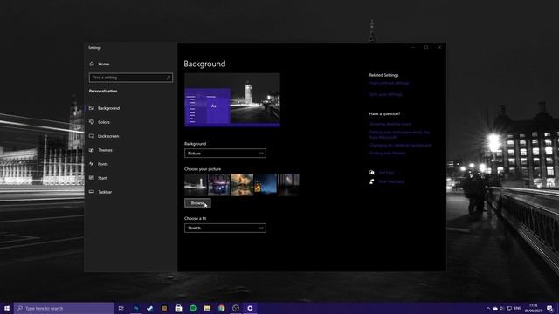Open File Explorer from the taskbar
Viewport: 559px width, 314px height.
(x=207, y=308)
